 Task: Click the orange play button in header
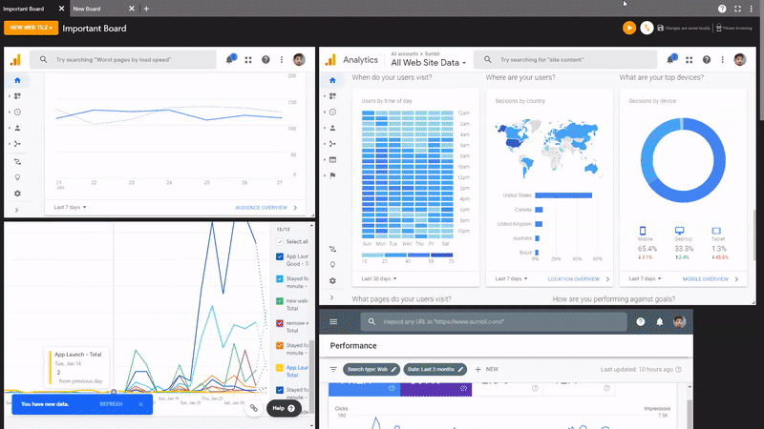click(x=629, y=29)
